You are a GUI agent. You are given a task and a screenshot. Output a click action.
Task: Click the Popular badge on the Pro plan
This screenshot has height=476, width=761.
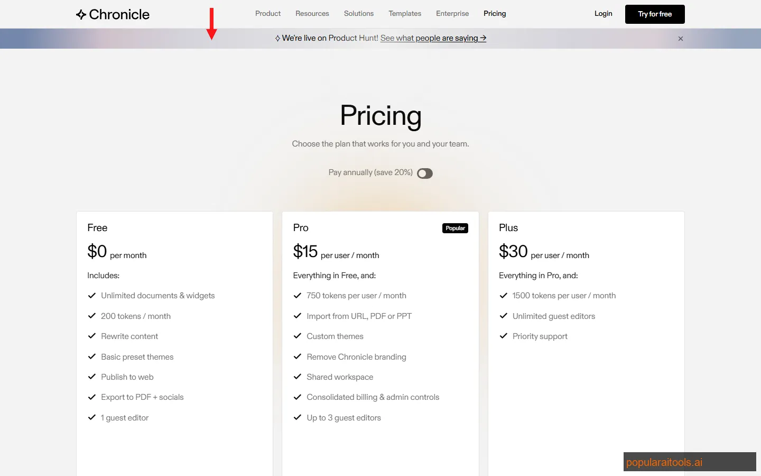coord(455,228)
